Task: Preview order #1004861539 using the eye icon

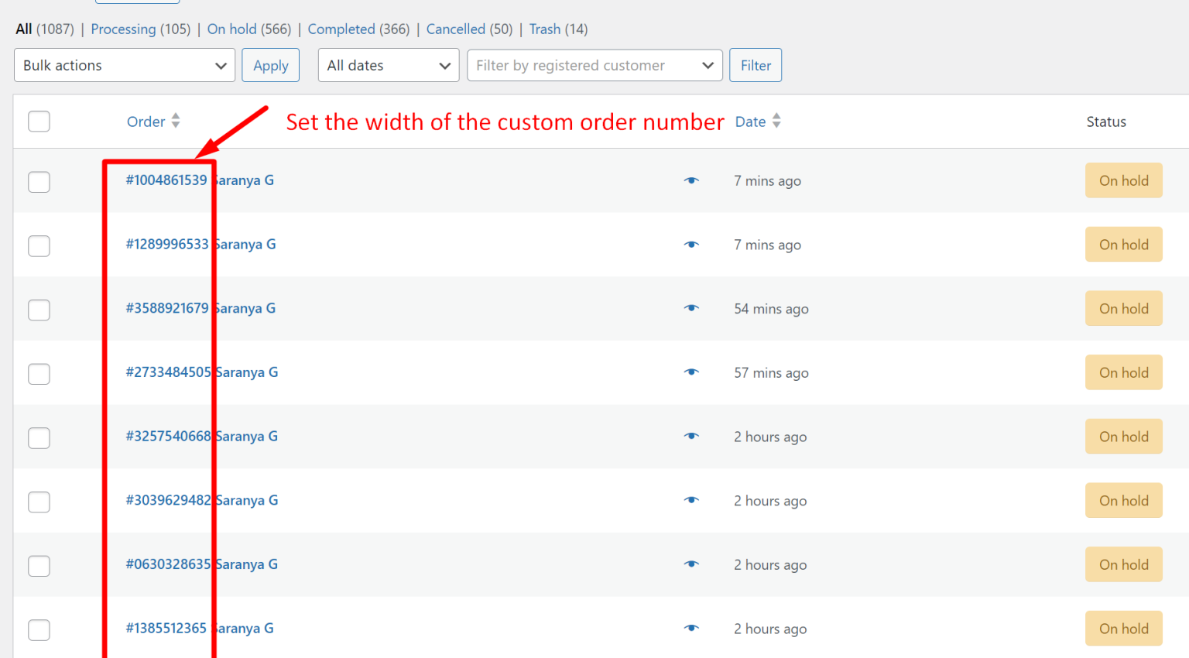Action: point(691,180)
